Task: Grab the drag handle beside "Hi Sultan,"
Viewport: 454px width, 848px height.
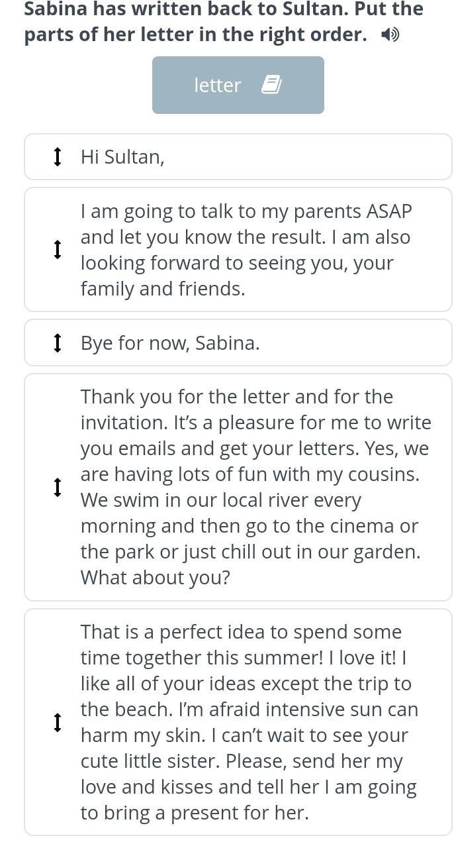Action: click(x=58, y=157)
